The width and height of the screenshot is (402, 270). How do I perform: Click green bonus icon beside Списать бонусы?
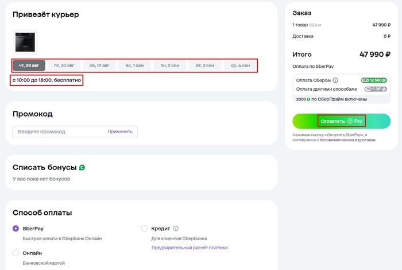pos(82,168)
